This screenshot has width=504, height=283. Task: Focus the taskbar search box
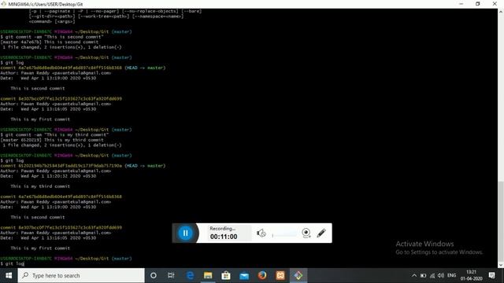81,275
